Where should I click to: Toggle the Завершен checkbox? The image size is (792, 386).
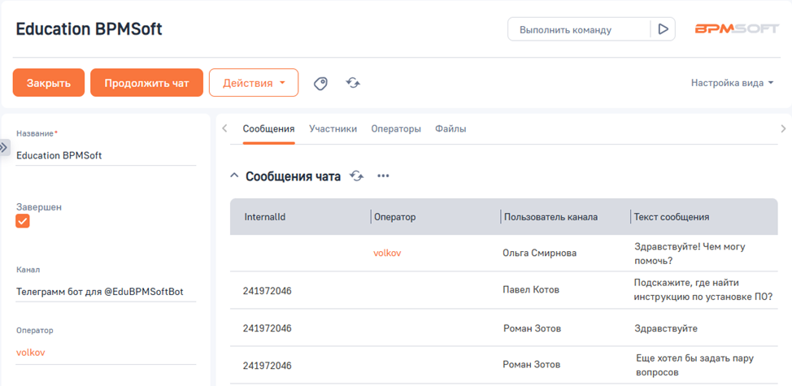[23, 221]
